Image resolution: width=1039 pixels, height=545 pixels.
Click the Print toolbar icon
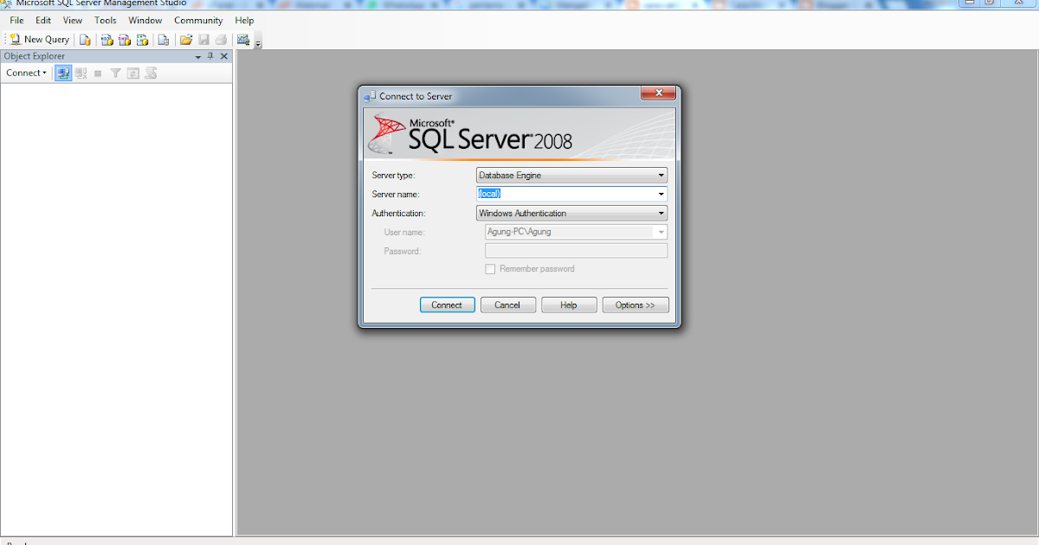pos(223,39)
